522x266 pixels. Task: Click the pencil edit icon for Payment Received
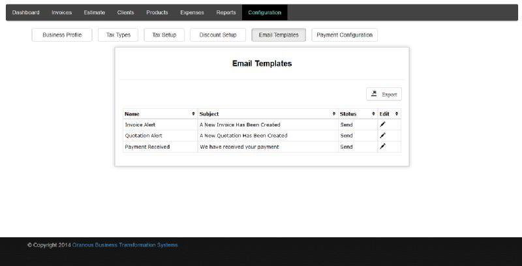(383, 147)
